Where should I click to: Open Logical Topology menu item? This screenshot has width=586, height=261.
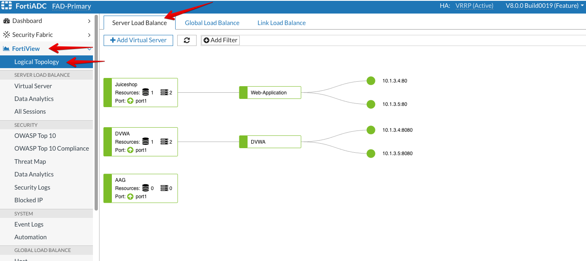coord(46,62)
